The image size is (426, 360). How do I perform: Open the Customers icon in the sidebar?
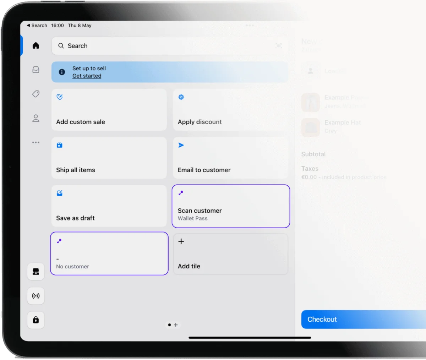click(x=35, y=118)
